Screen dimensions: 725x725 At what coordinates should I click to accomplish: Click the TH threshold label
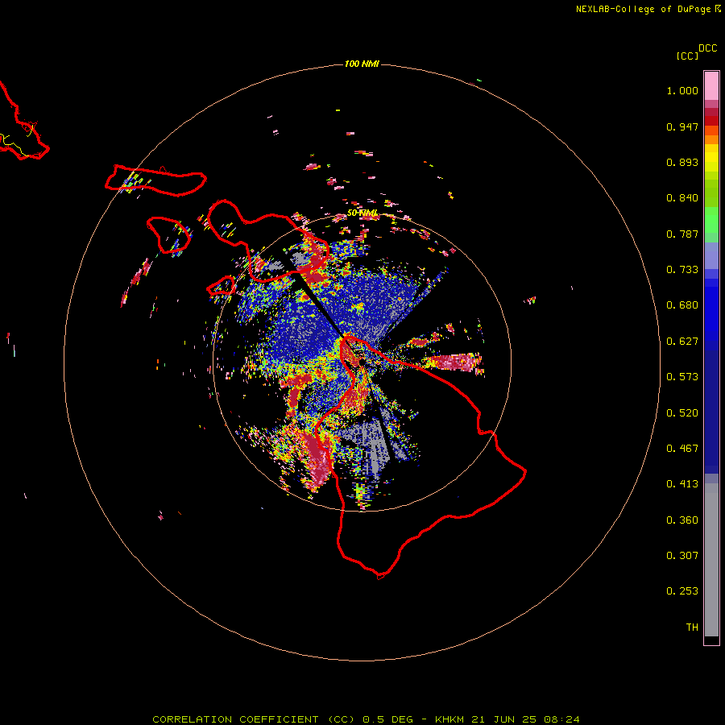pyautogui.click(x=692, y=628)
